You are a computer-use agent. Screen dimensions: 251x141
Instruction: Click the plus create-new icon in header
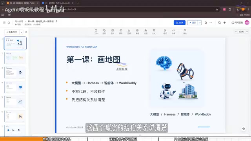tap(225, 23)
